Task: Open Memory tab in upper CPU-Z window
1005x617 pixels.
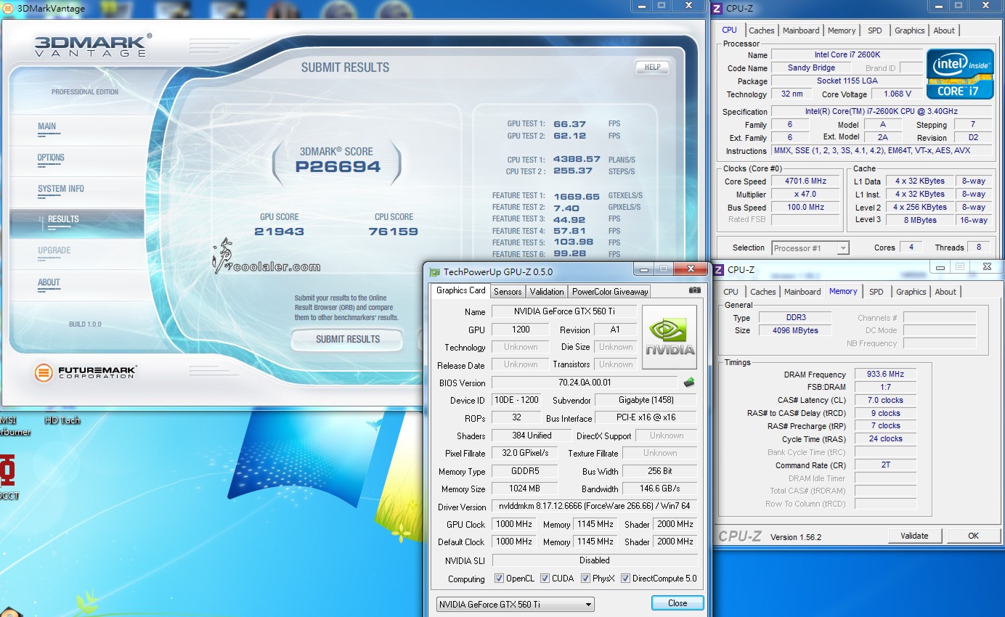Action: pos(842,30)
